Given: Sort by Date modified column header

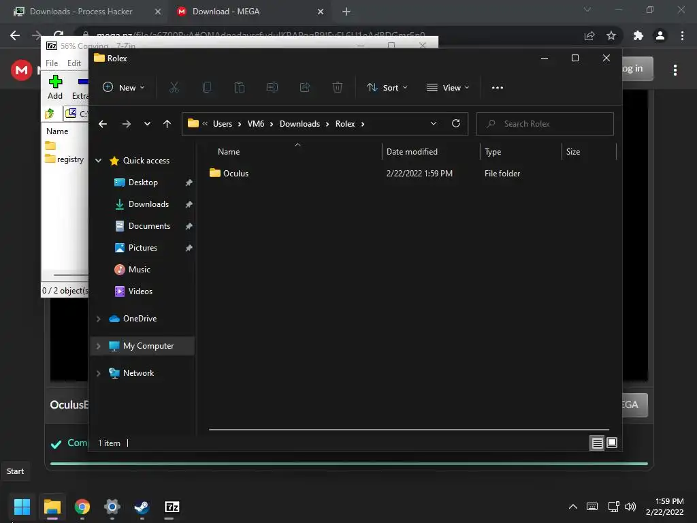Looking at the screenshot, I should pyautogui.click(x=430, y=152).
